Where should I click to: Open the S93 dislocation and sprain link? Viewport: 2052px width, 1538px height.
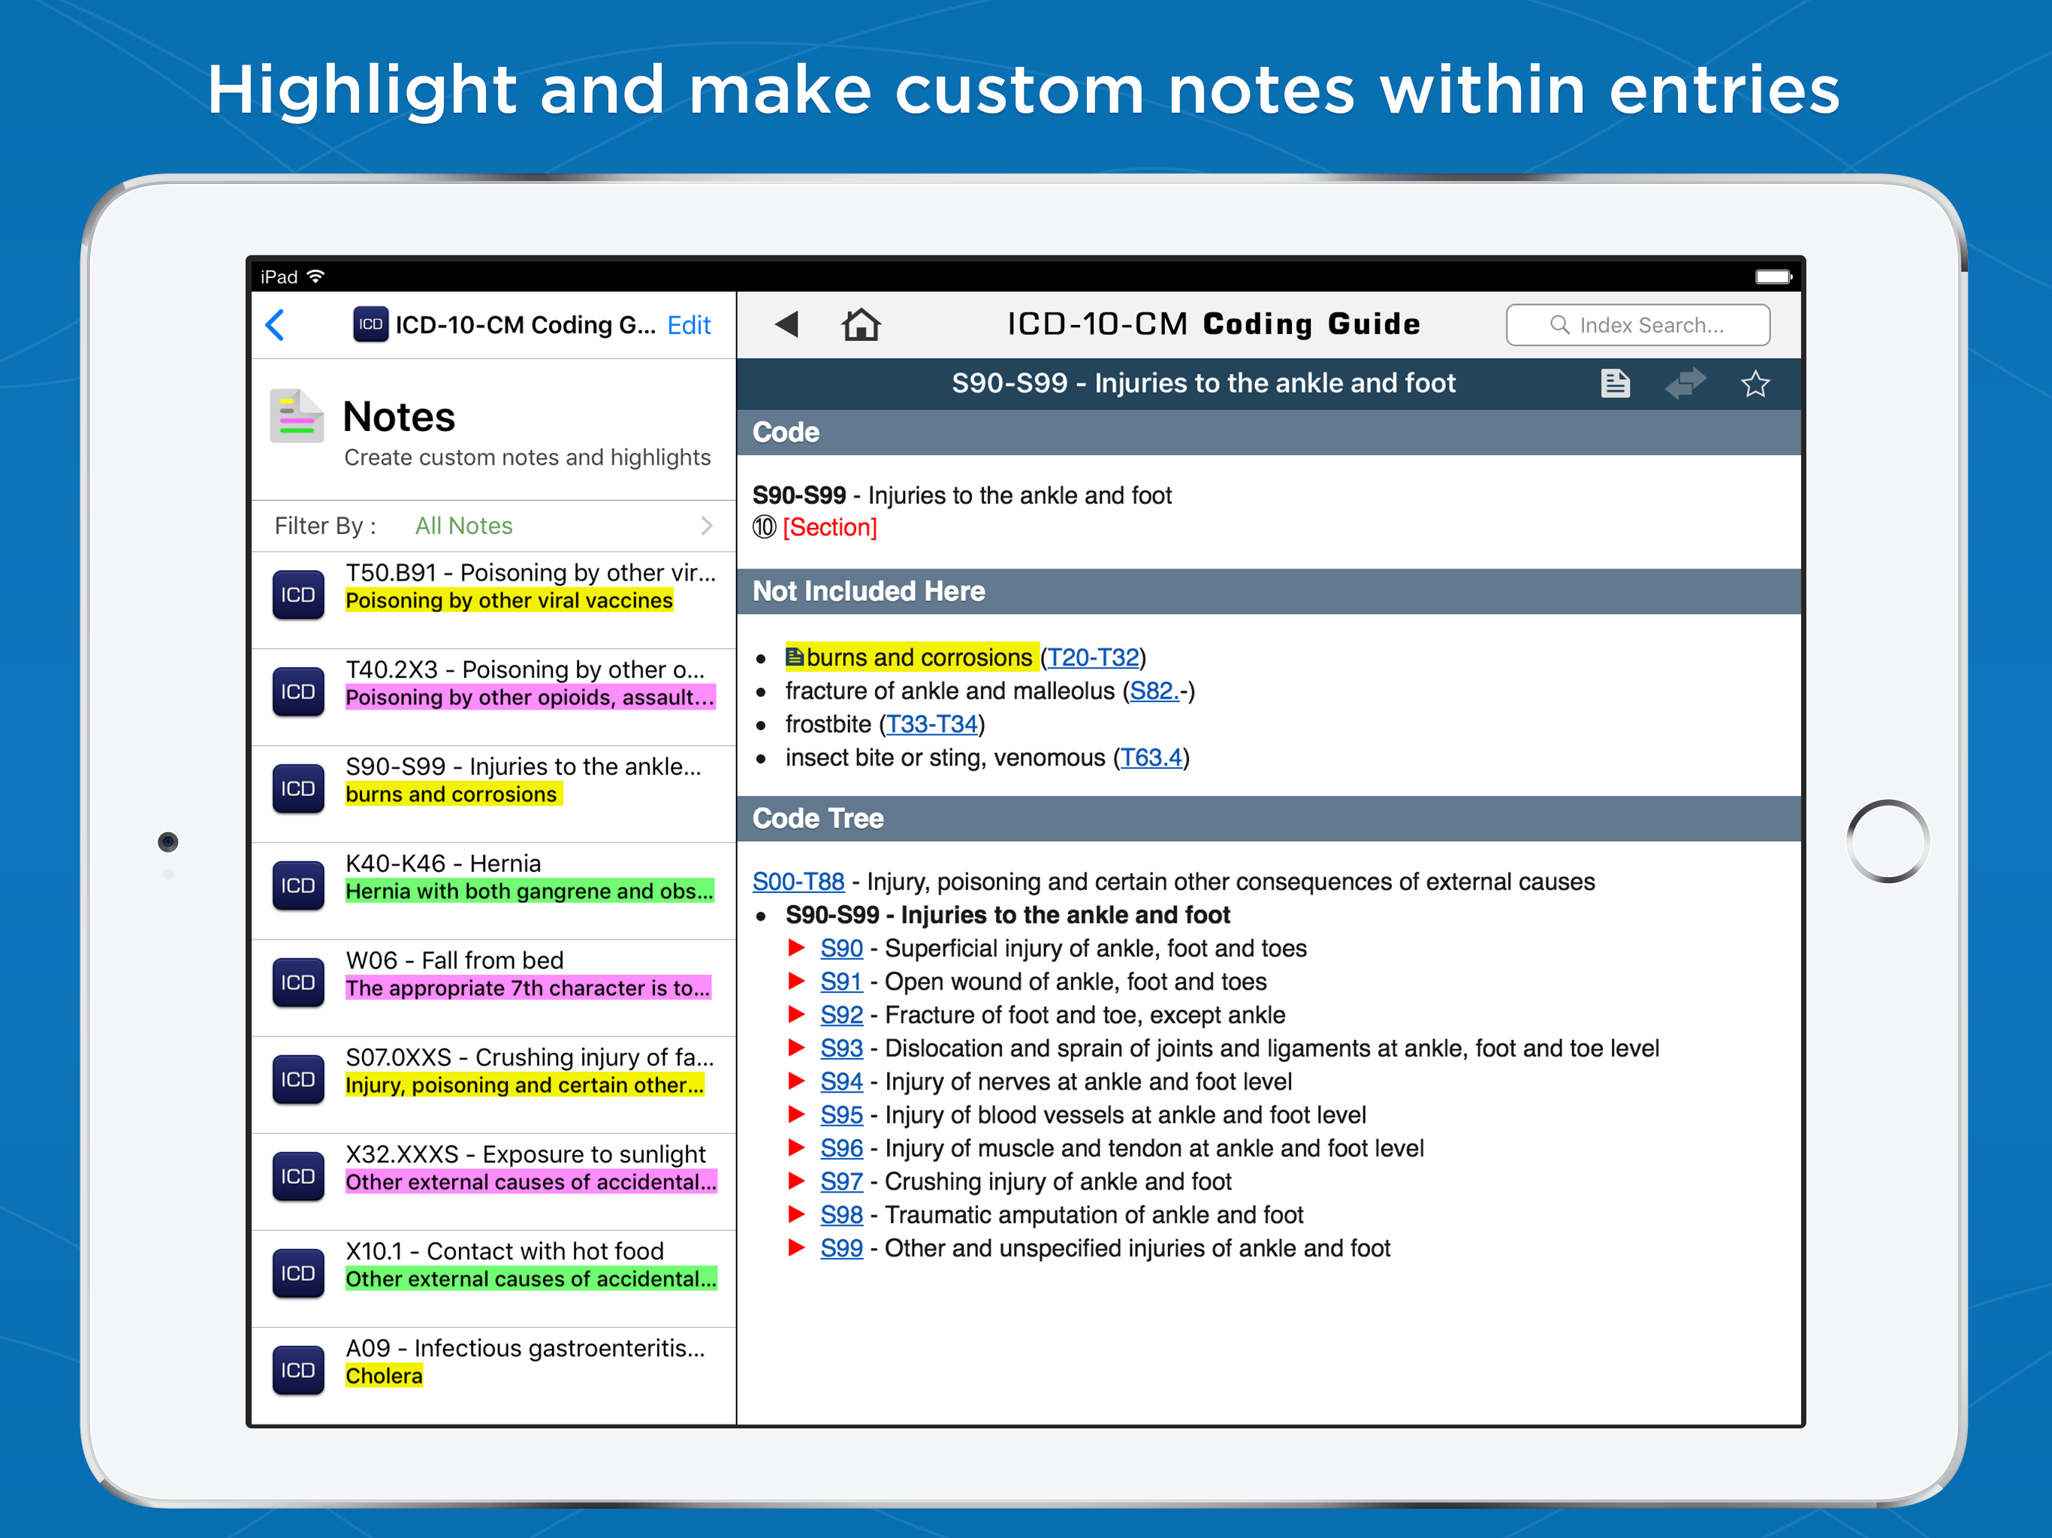(841, 1048)
